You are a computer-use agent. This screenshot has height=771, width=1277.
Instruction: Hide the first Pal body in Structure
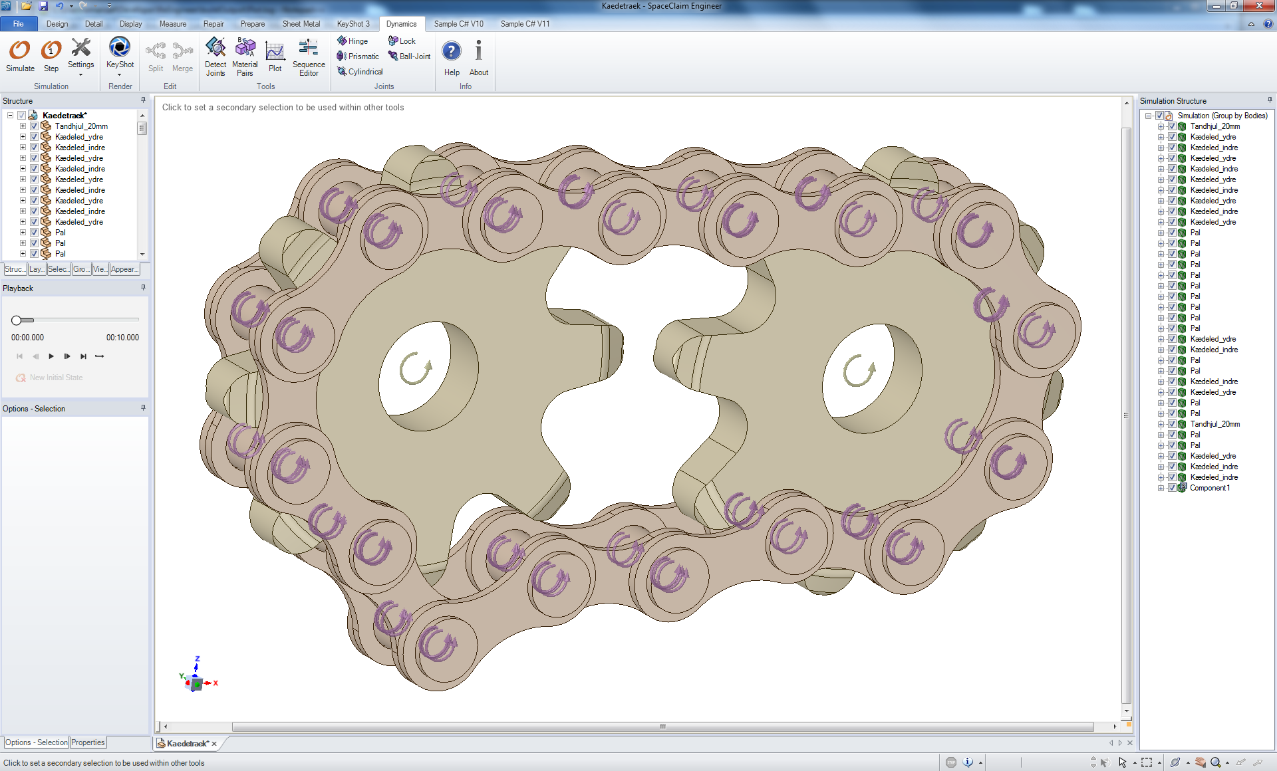click(x=33, y=233)
